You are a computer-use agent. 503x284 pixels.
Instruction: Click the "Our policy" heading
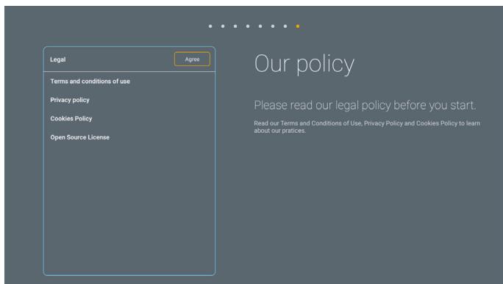pos(304,64)
